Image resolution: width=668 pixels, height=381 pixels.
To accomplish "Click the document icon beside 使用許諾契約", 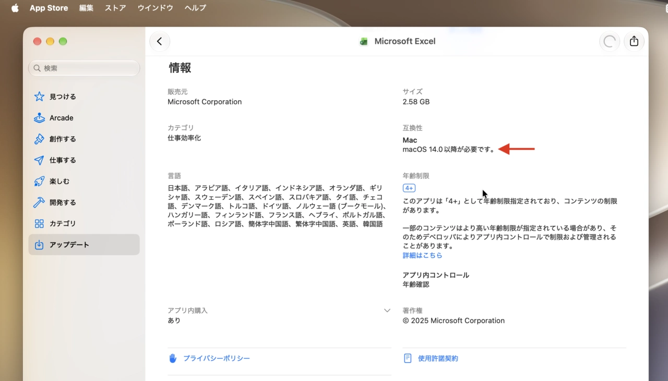I will [x=408, y=359].
